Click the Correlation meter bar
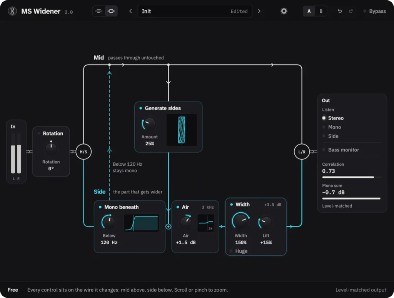Screen dimensions: 394x298 click(x=352, y=177)
